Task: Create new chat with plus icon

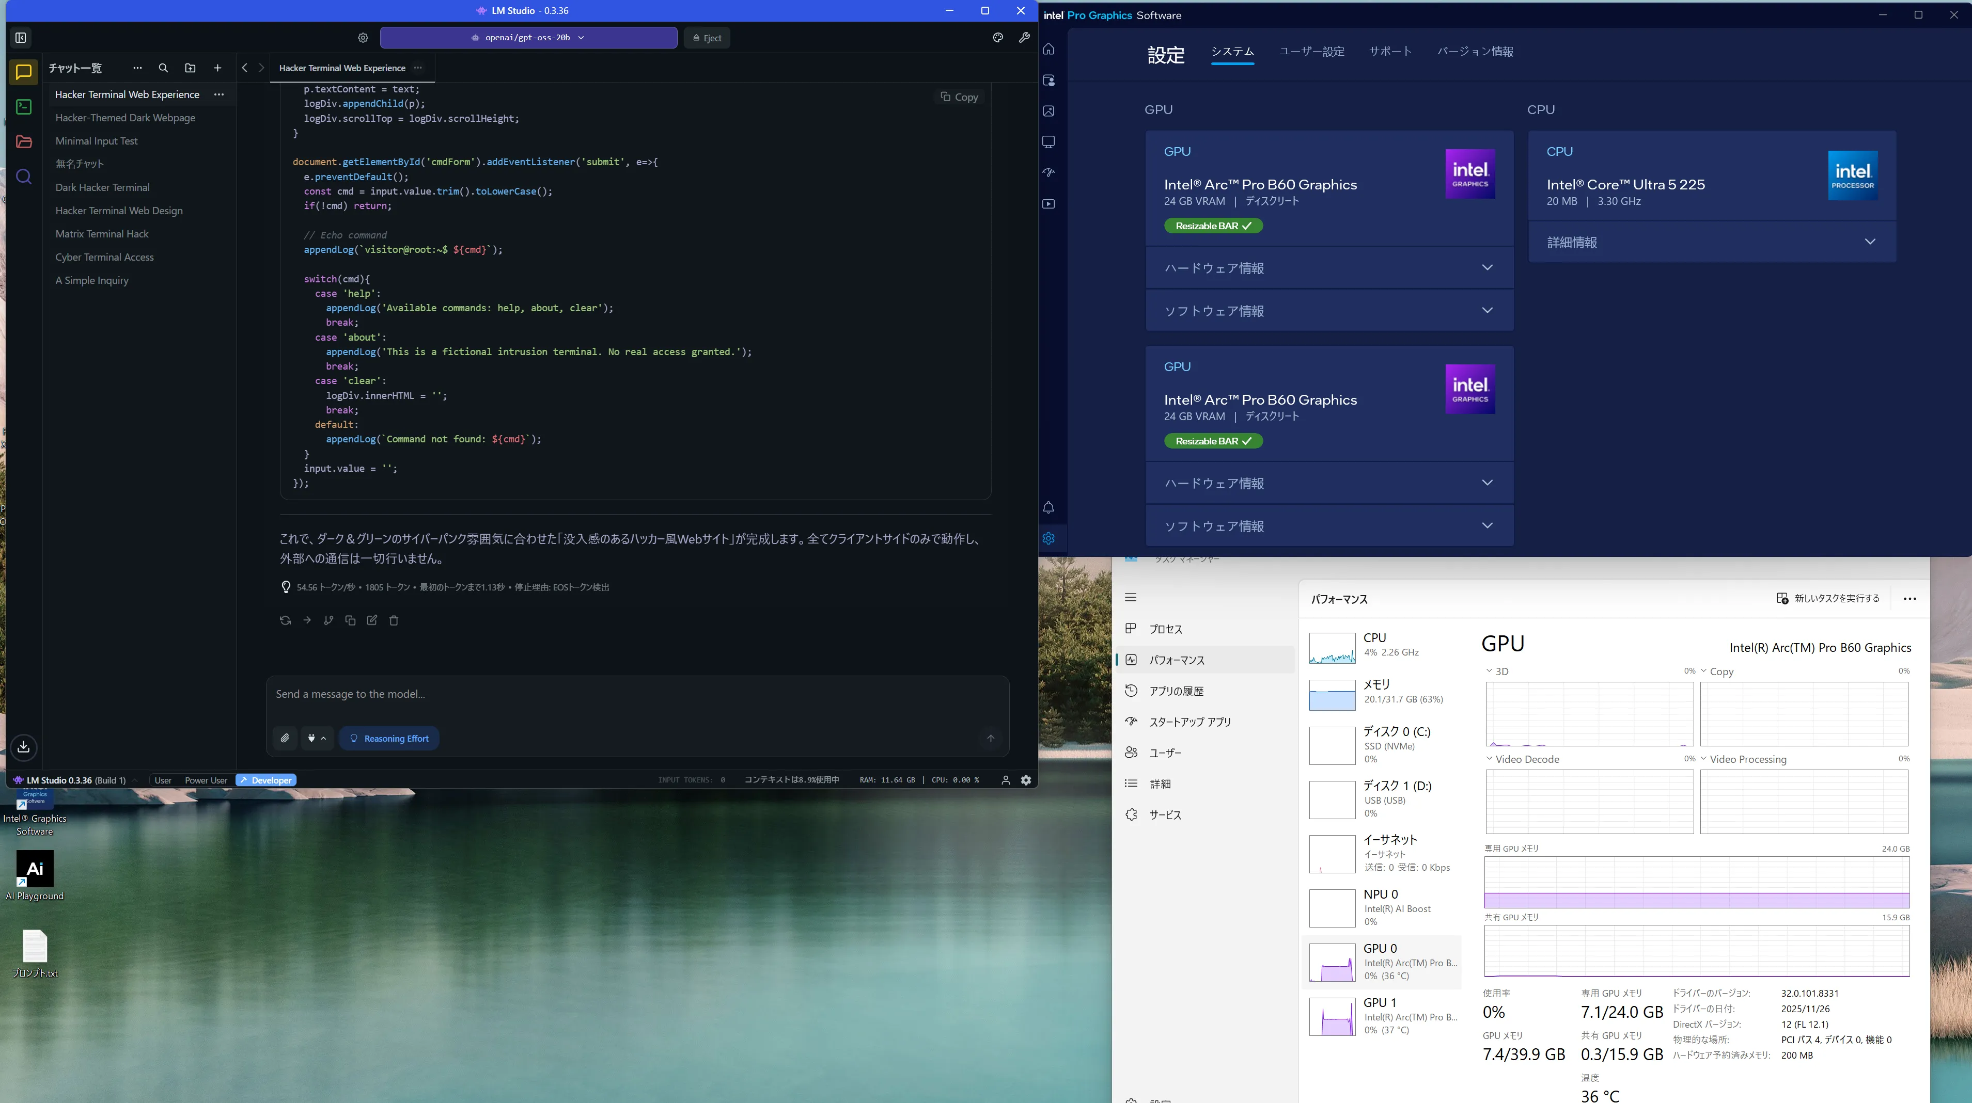Action: click(x=217, y=68)
